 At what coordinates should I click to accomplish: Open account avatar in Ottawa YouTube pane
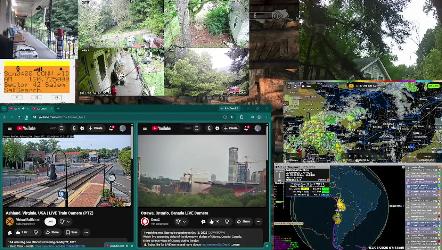click(257, 128)
